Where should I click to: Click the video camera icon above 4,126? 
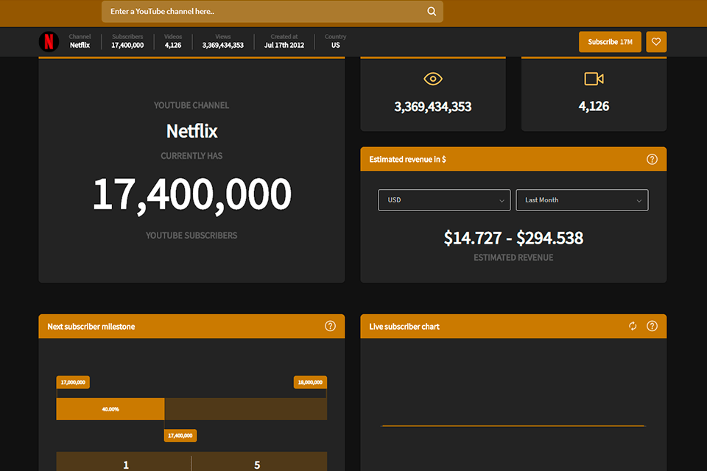pos(593,79)
